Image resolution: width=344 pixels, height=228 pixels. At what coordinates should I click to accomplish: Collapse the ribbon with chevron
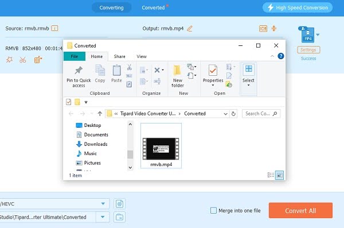[272, 56]
